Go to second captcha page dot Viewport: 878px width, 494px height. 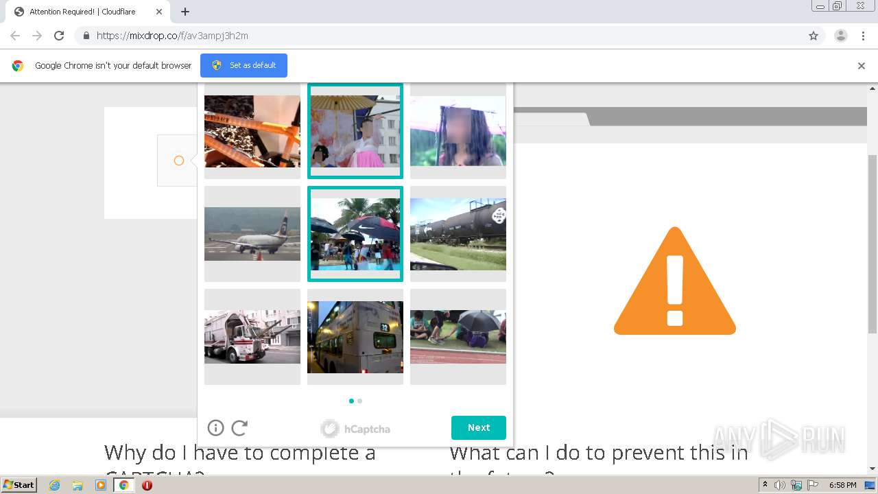pyautogui.click(x=360, y=401)
